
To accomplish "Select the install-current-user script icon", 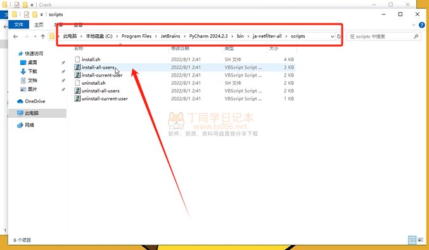I will [77, 75].
